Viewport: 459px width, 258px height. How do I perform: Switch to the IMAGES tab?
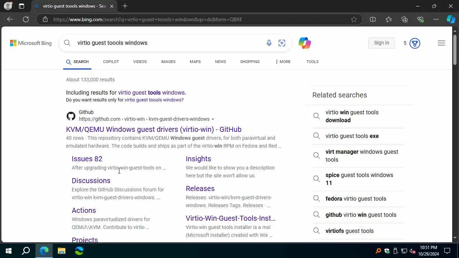tap(168, 62)
